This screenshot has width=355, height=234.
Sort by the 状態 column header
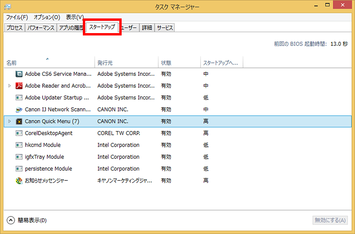166,63
